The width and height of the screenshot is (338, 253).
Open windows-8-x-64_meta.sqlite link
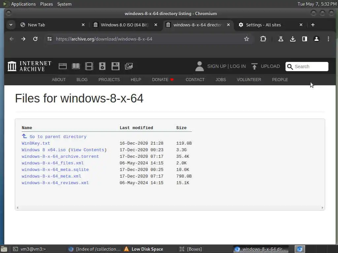(x=55, y=170)
